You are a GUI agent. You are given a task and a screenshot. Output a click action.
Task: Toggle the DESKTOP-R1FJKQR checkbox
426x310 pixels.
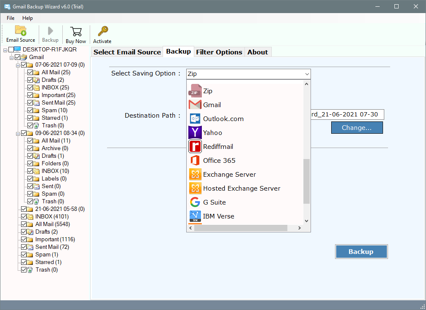pos(11,49)
